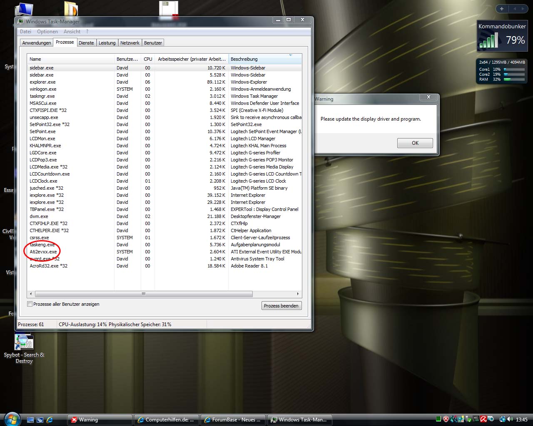Click the CPU and RAM meter gadget
This screenshot has height=426, width=533.
pos(502,71)
